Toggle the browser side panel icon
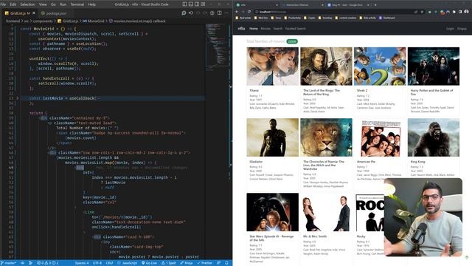472x266 pixels. coord(460,12)
